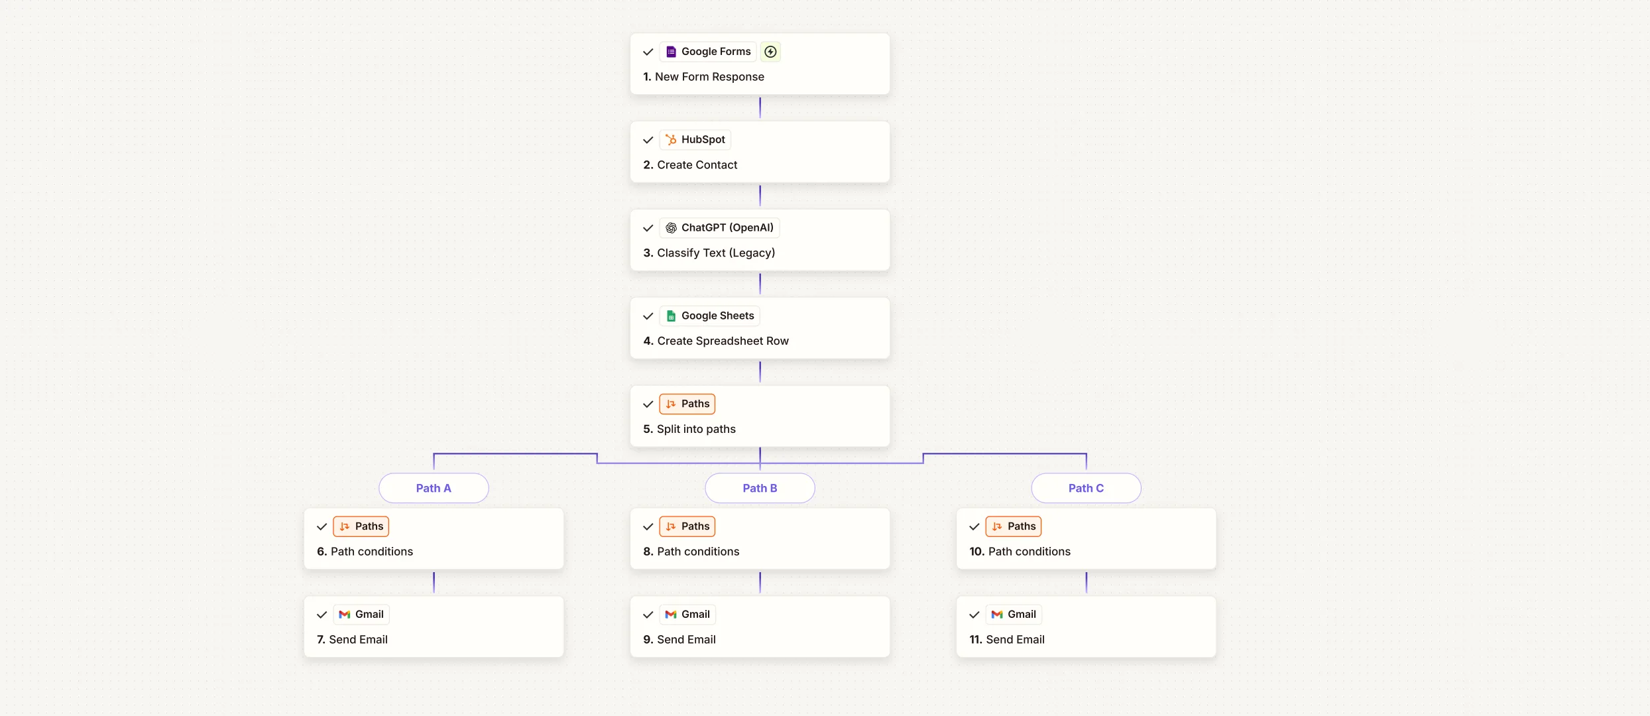Open step 1 New Form Response

(x=760, y=64)
